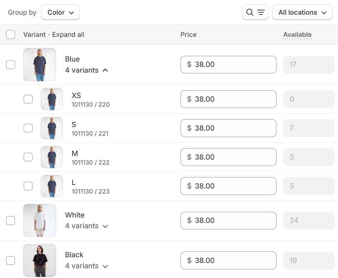
Task: Click the Black t-shirt thumbnail image
Action: tap(40, 260)
